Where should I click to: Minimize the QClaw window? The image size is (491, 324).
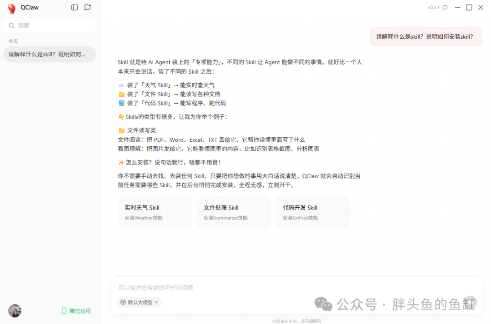pyautogui.click(x=457, y=7)
